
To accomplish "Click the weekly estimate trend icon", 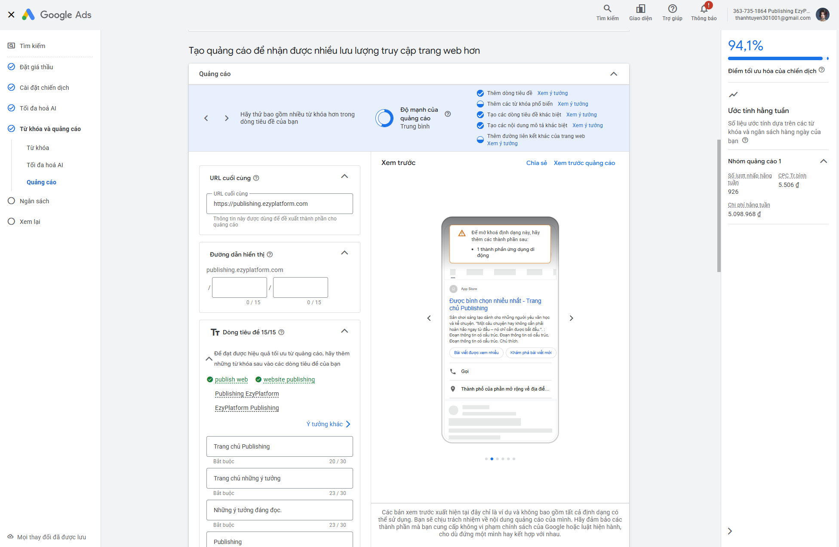I will 733,95.
